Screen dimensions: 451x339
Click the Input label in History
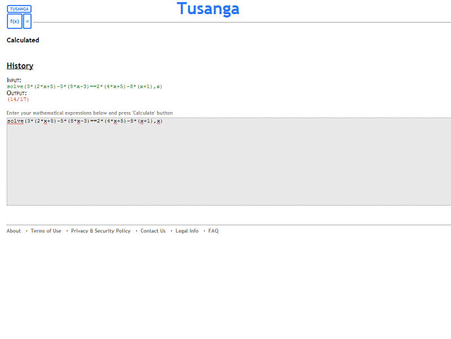pyautogui.click(x=14, y=81)
